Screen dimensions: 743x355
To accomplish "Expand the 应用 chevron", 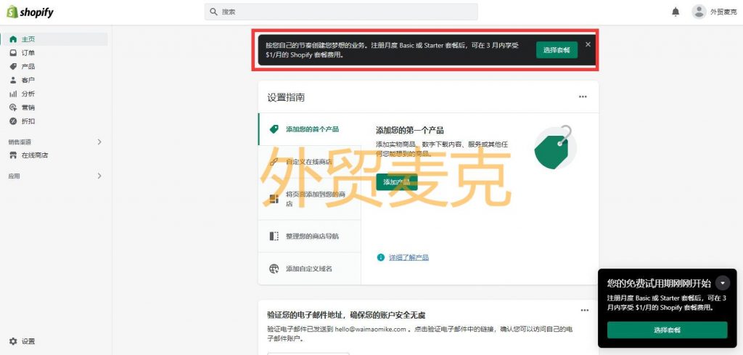I will 99,176.
